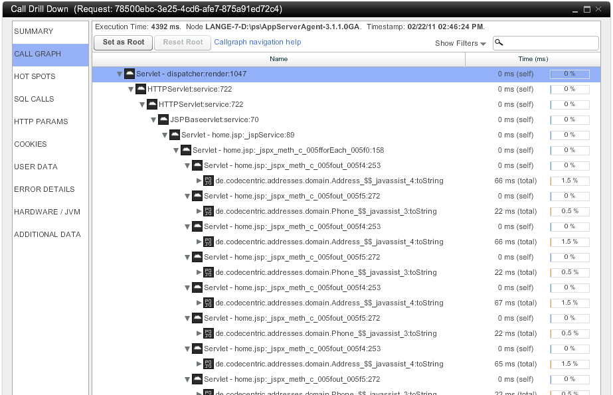Click the JSPBaseServlet:service:70 servlet icon
This screenshot has height=395, width=613.
[x=163, y=119]
